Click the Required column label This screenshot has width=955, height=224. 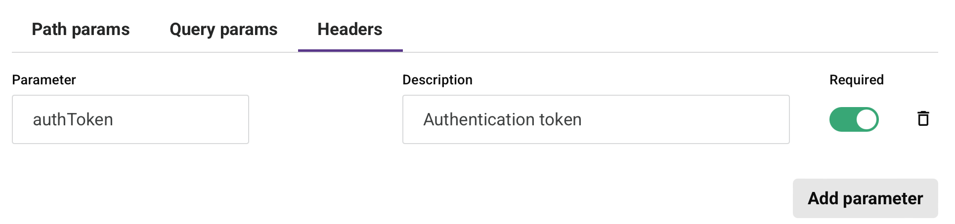coord(856,80)
